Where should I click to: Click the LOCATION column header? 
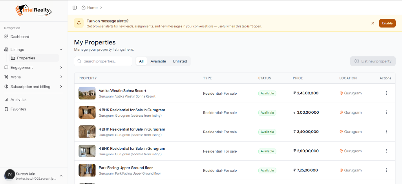click(348, 78)
